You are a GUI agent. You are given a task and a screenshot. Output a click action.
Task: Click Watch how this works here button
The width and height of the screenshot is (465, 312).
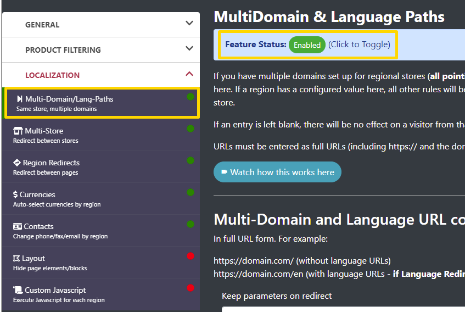point(277,172)
